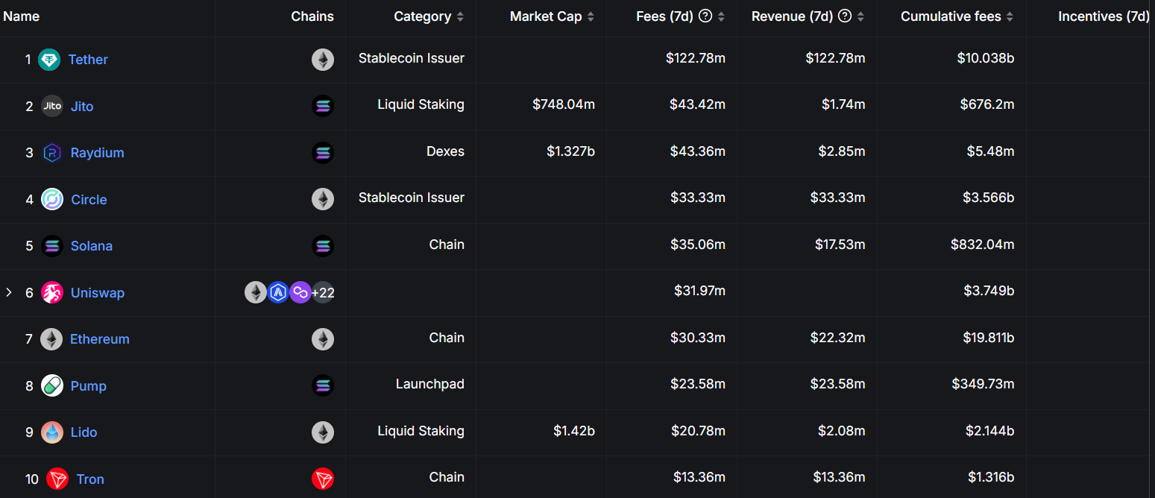
Task: Click the +22 more chains badge
Action: (x=323, y=293)
